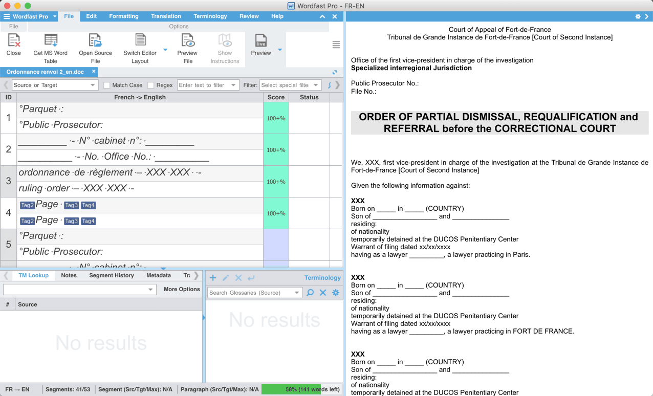Click the Preview File icon
Screen dimensions: 653x396
coord(187,41)
